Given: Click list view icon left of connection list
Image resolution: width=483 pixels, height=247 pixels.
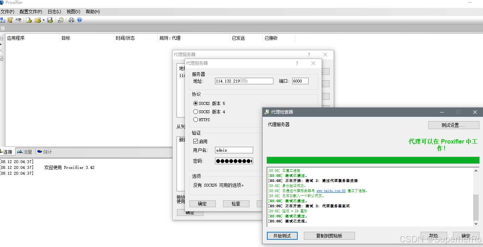Looking at the screenshot, I should (1, 38).
